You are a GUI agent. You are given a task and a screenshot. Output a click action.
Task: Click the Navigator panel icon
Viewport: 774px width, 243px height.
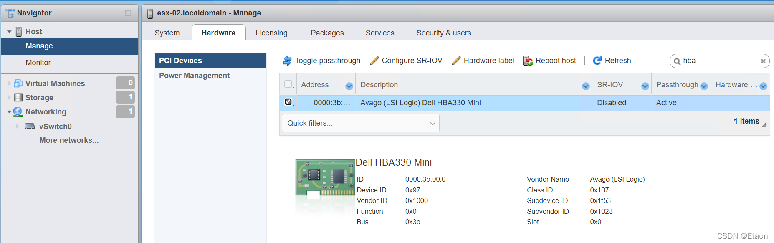[x=10, y=13]
